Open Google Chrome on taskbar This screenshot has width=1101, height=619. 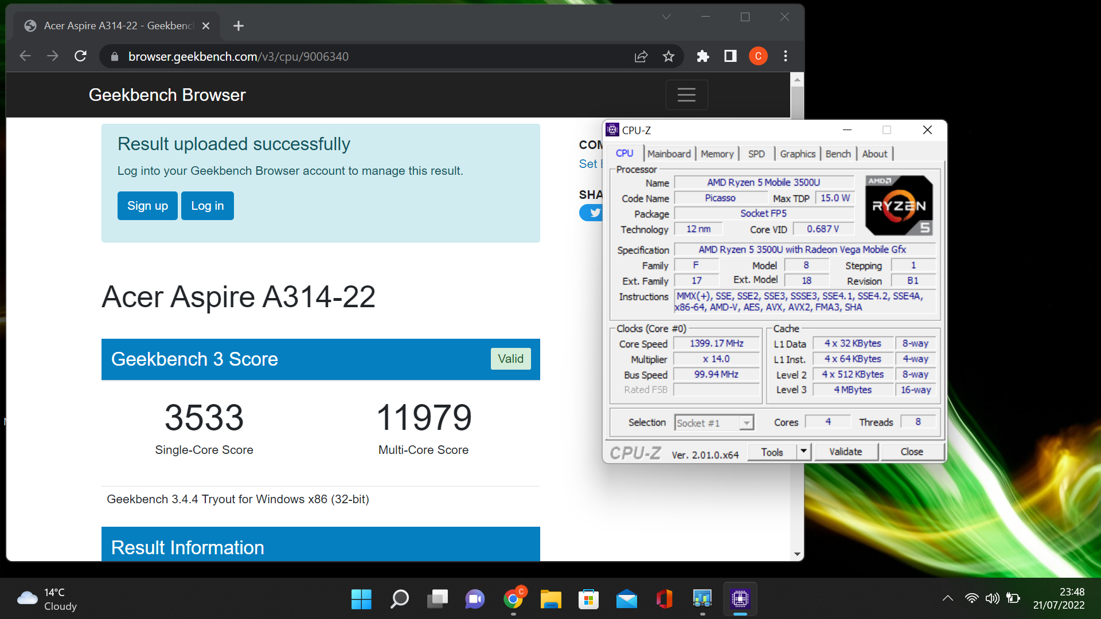coord(513,600)
